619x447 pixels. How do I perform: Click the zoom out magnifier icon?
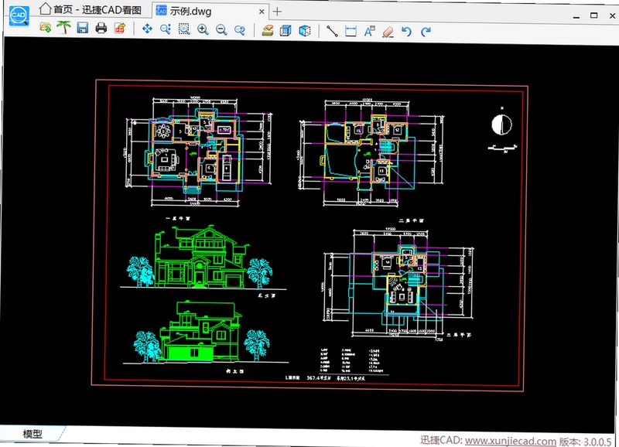coord(221,29)
